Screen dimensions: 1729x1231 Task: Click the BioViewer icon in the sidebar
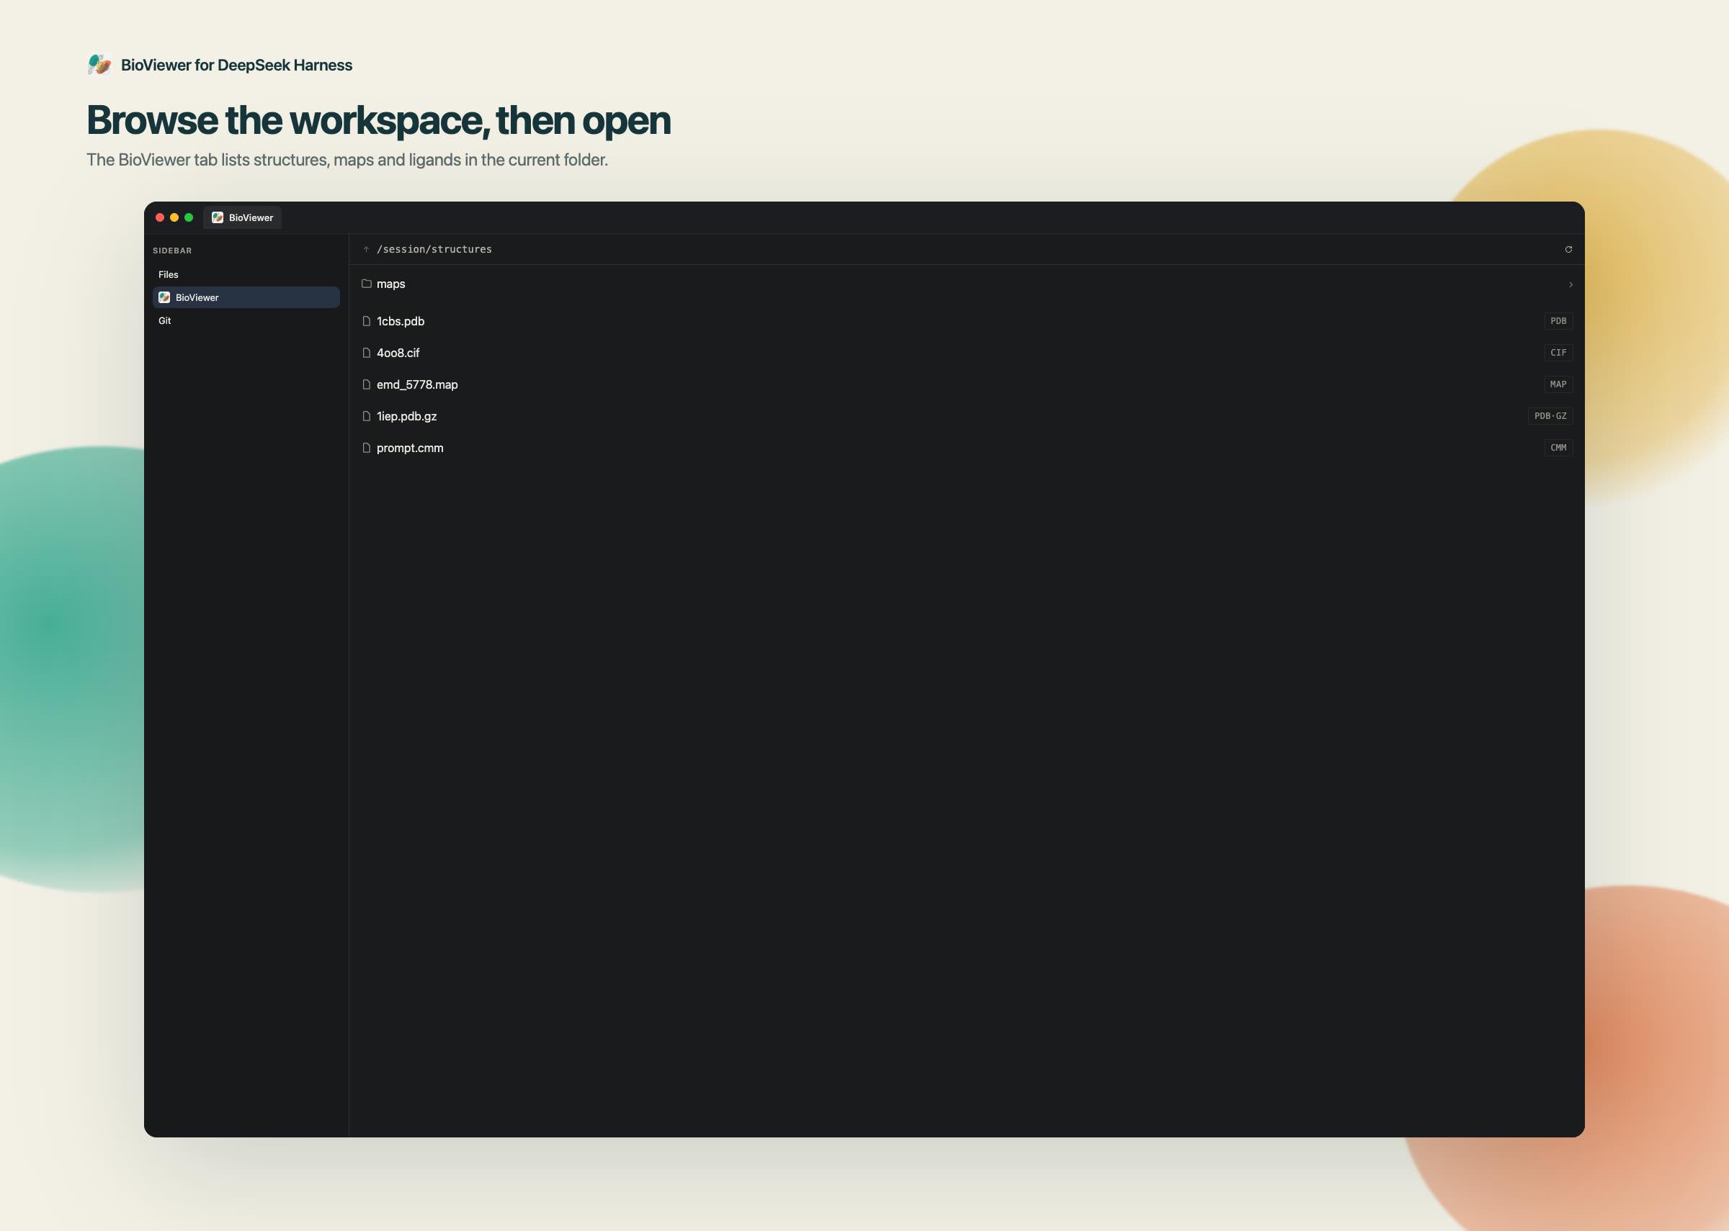tap(164, 298)
